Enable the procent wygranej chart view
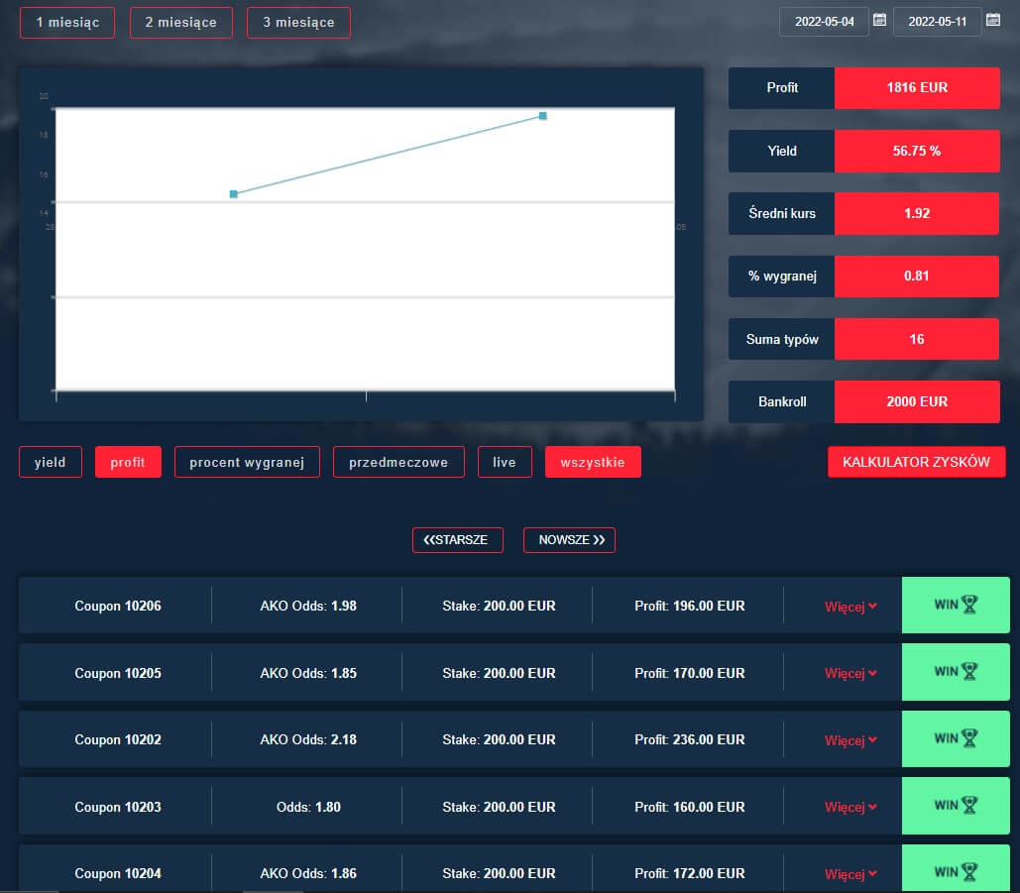1020x893 pixels. pyautogui.click(x=247, y=462)
